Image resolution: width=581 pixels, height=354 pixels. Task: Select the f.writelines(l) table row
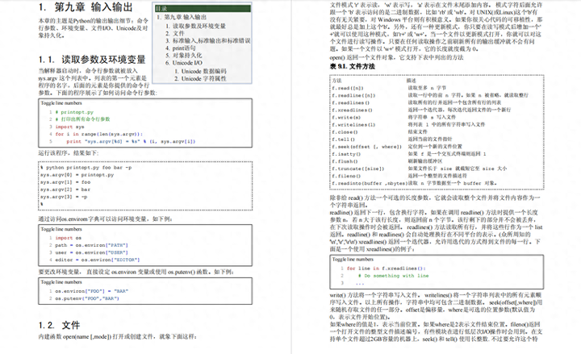point(437,125)
